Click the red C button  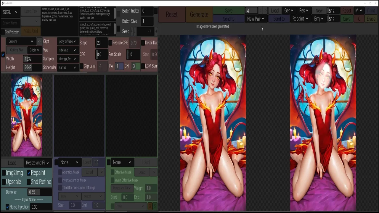pos(359,19)
